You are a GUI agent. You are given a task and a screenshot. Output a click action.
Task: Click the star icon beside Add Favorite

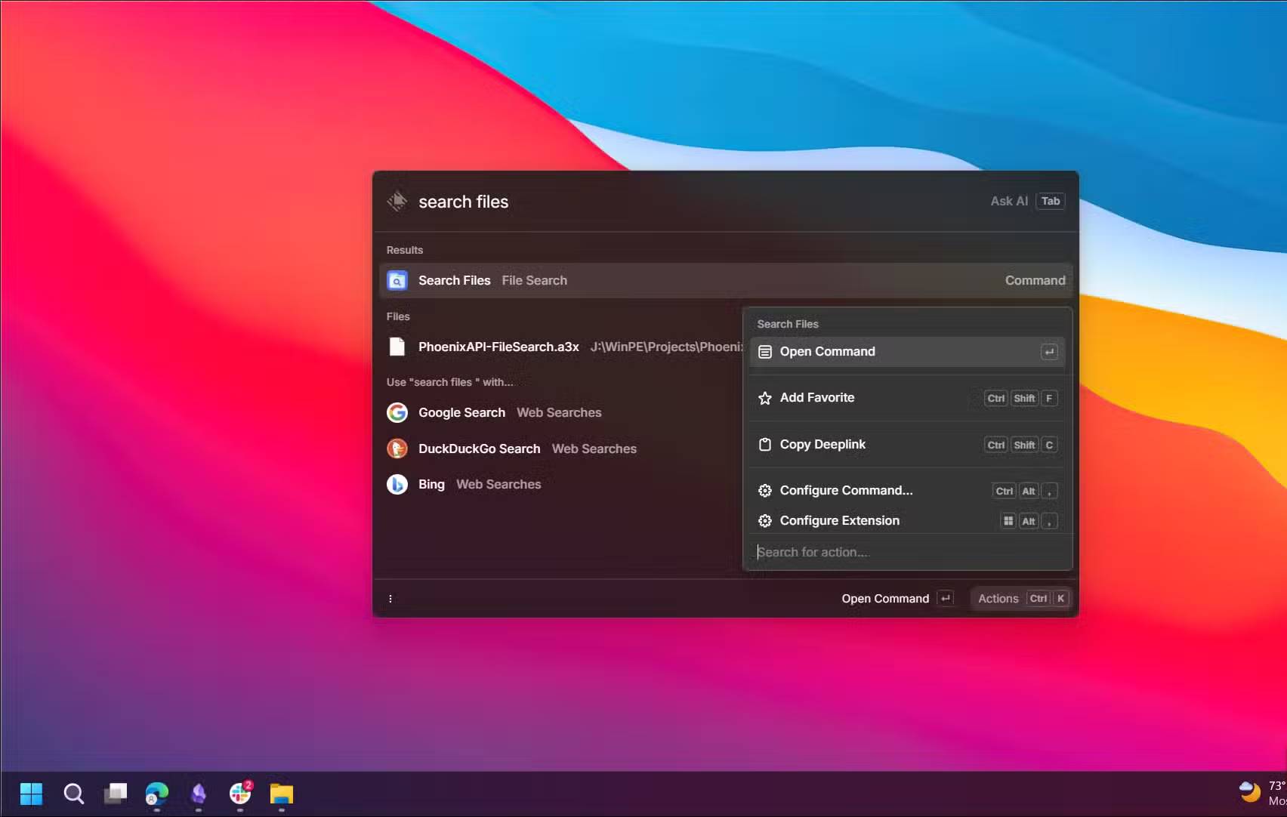[764, 398]
